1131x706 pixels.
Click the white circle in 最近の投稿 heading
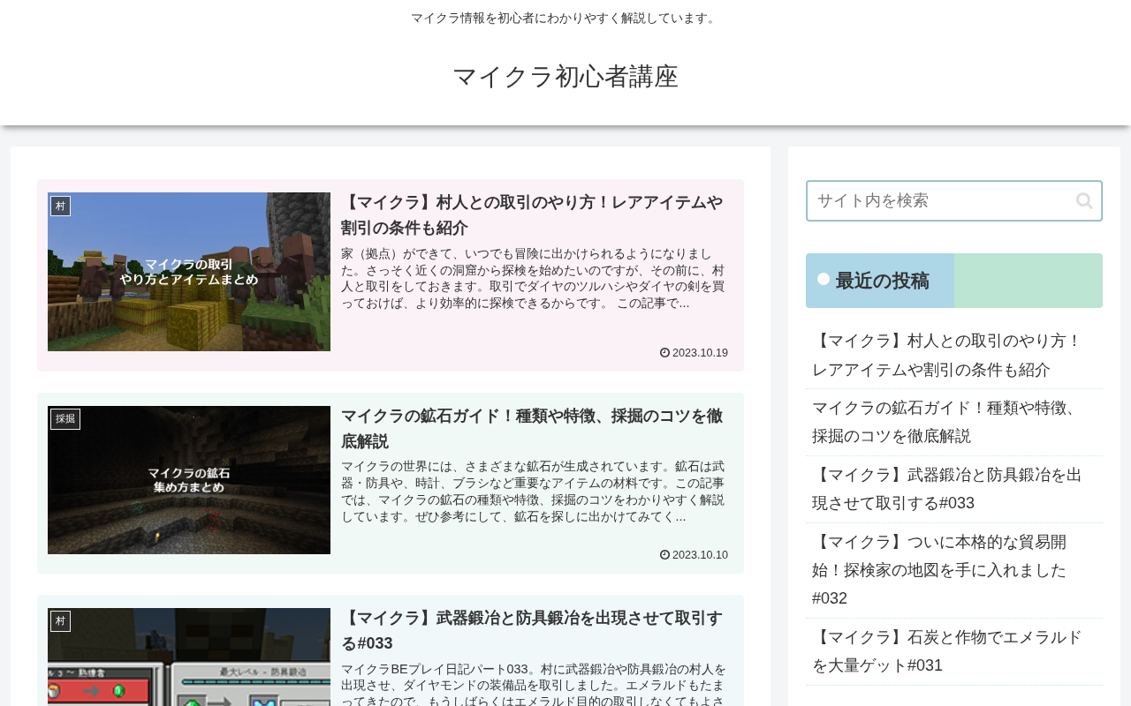pyautogui.click(x=824, y=279)
